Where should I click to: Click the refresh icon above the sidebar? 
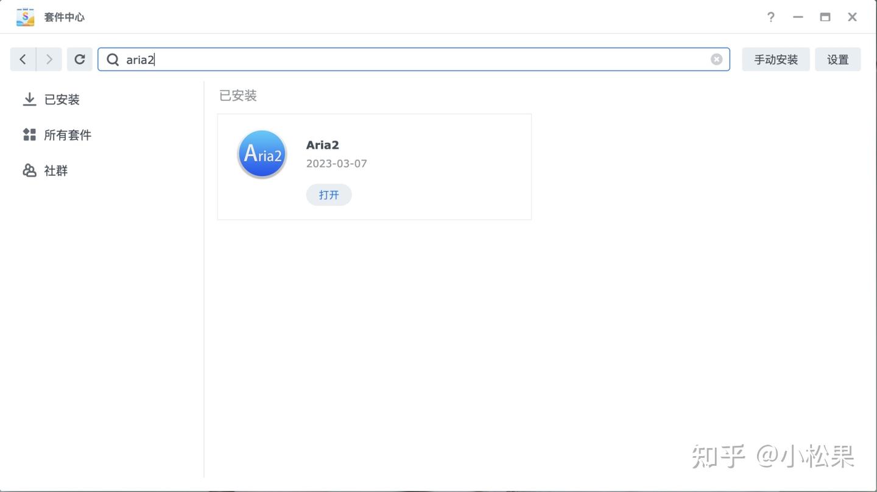(x=79, y=59)
